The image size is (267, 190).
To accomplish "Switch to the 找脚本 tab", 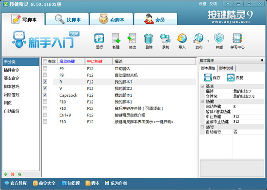I will (67, 19).
